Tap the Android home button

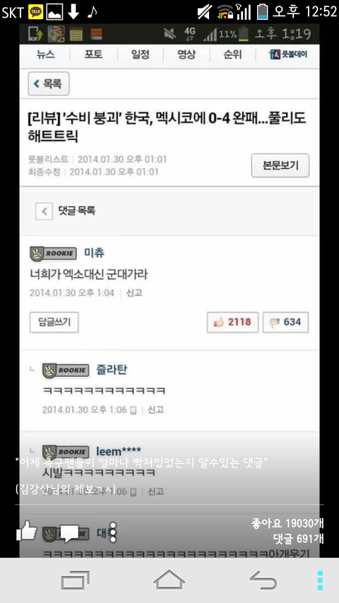[x=169, y=580]
